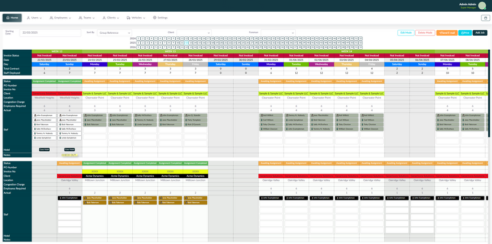Viewport: 492px width, 244px height.
Task: Select Tommy N. Nobody chip in the 01/04/2025 column
Action: point(296,116)
